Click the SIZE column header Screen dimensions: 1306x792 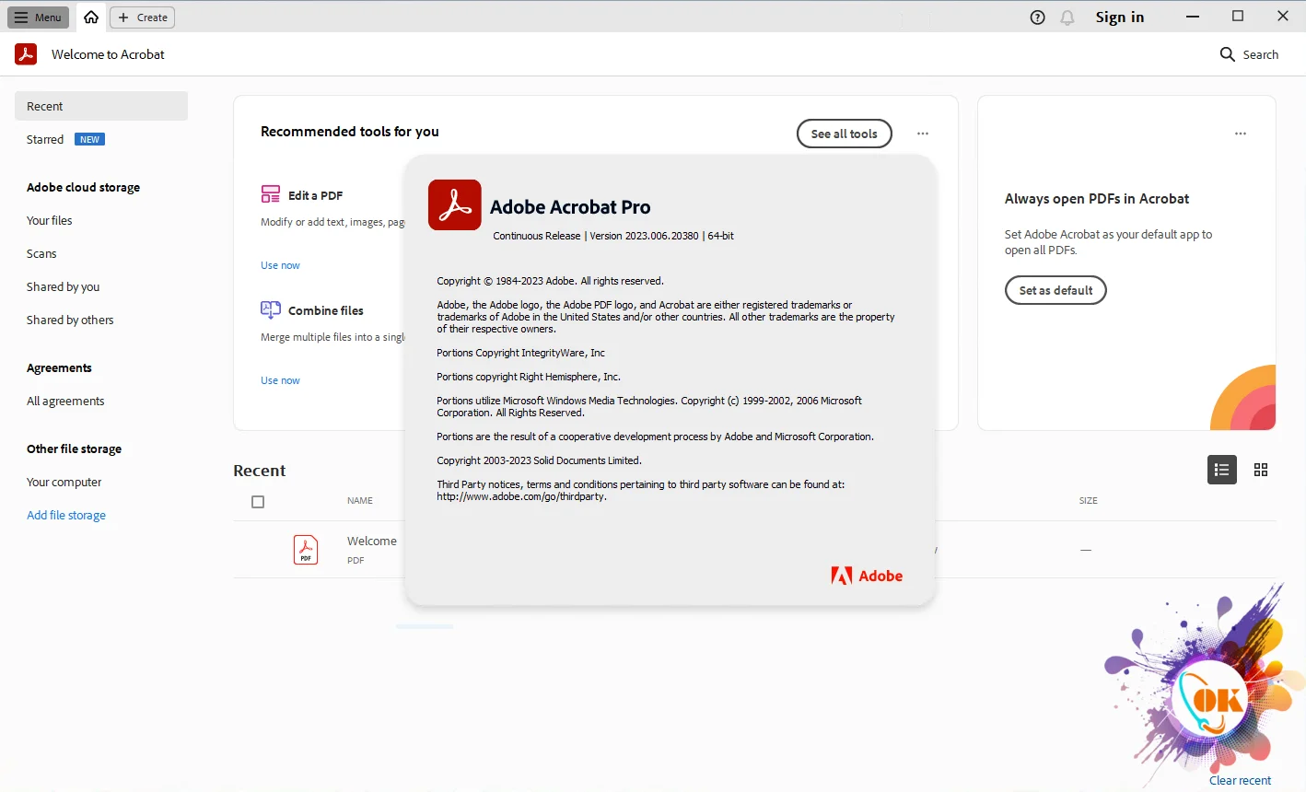[x=1088, y=501]
